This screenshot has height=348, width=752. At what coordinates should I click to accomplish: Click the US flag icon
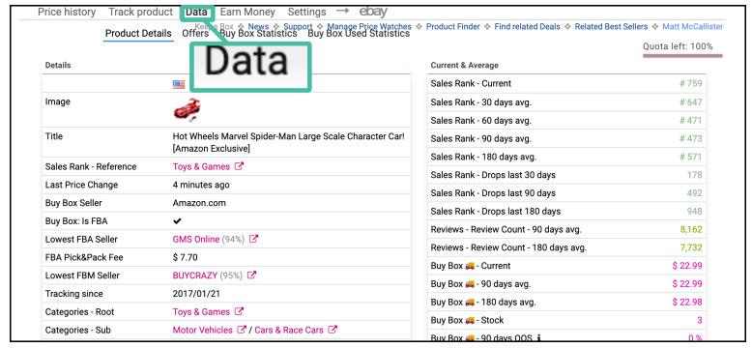[x=179, y=84]
